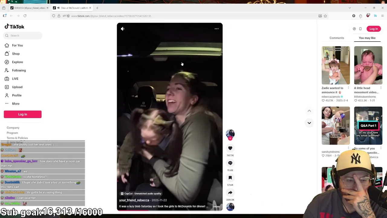Open a new browser tab
The height and width of the screenshot is (218, 387).
coord(97,8)
